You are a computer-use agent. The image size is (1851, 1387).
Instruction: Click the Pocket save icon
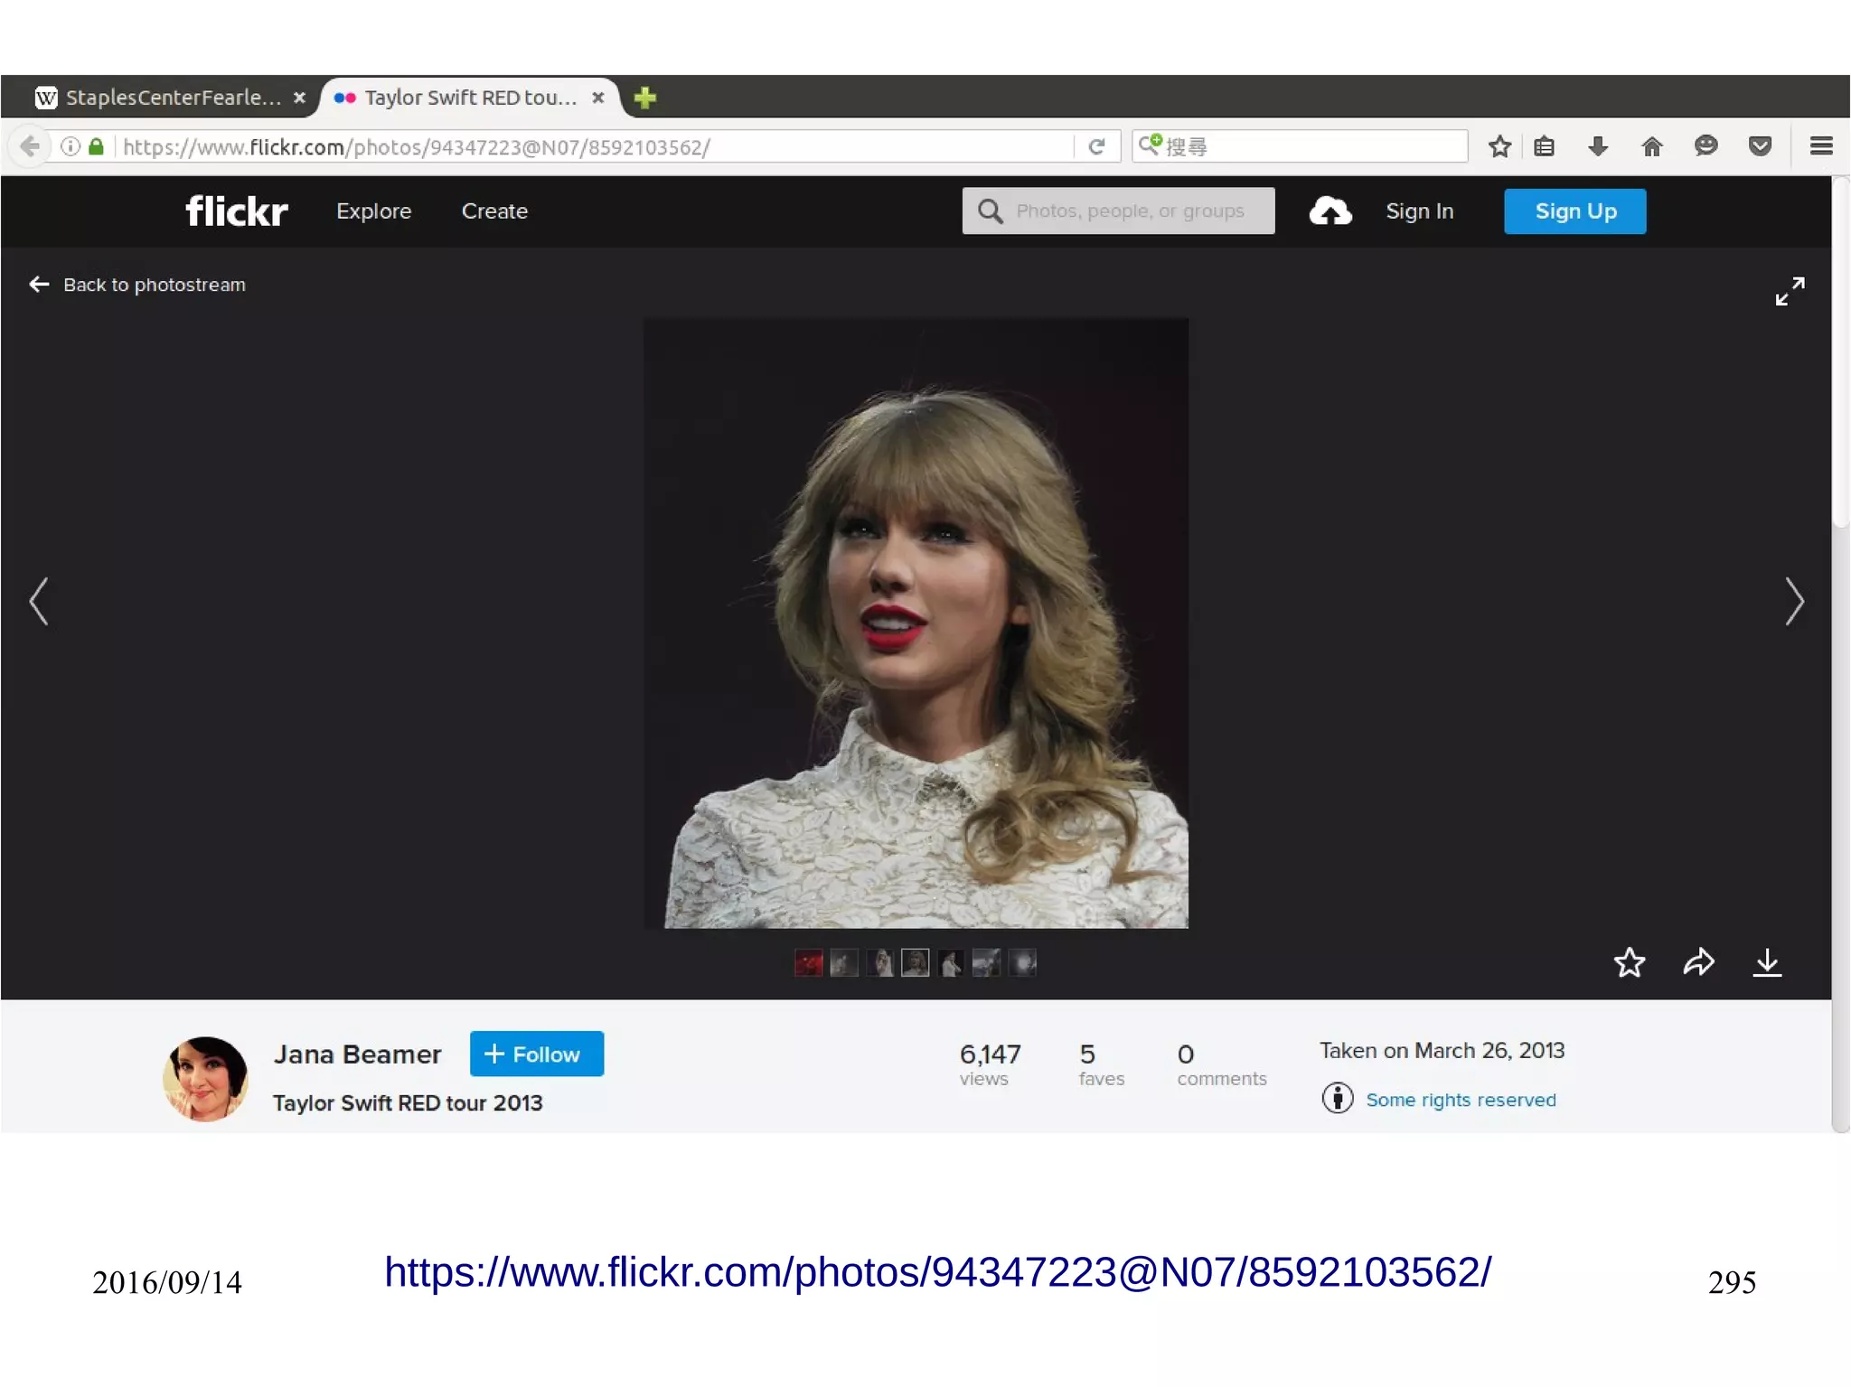(1760, 146)
